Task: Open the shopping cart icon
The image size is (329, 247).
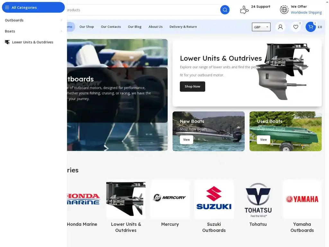Action: [310, 27]
